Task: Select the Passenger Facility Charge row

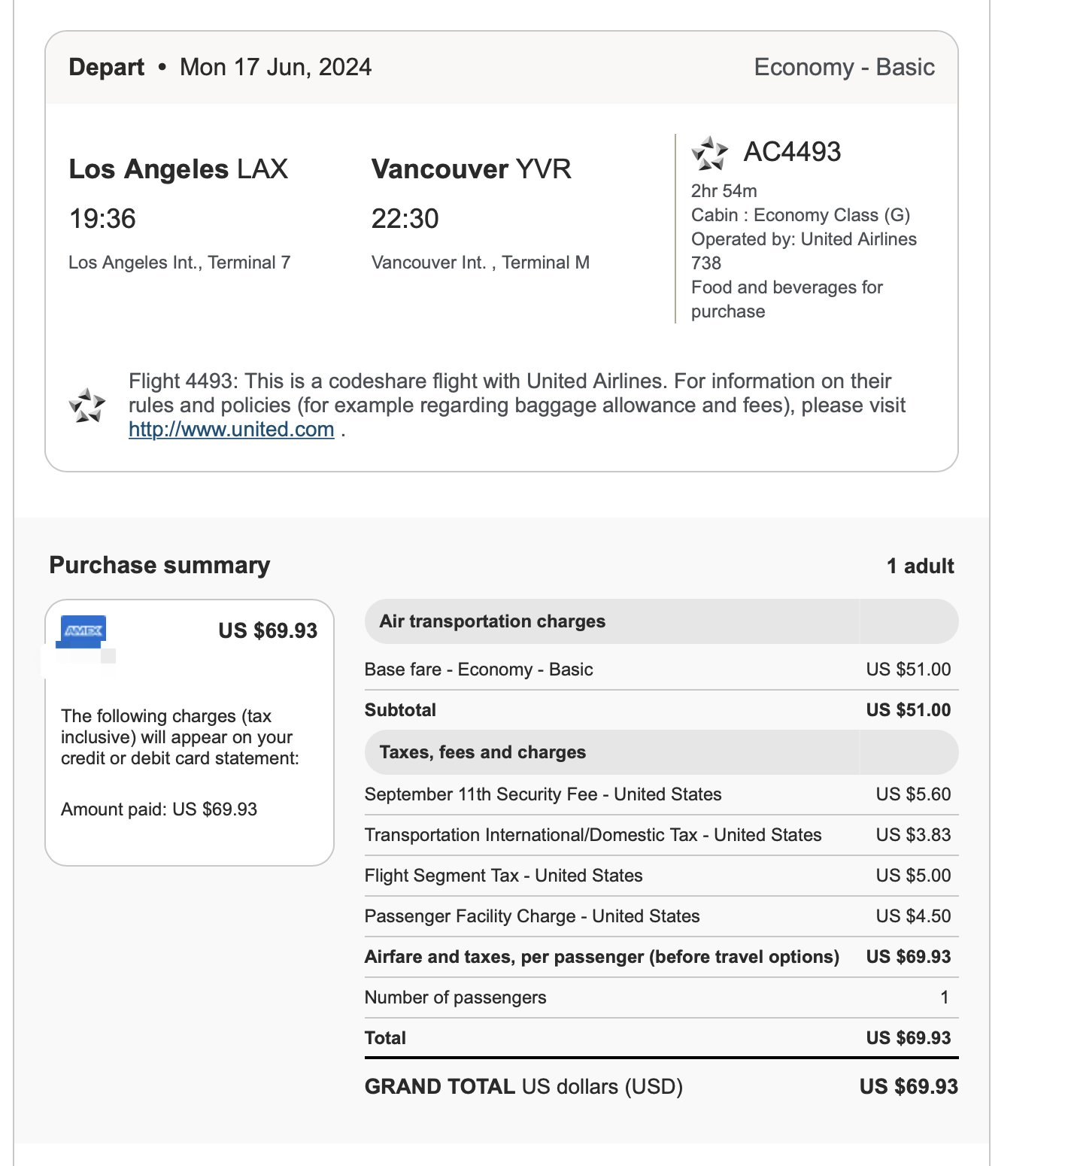Action: (532, 916)
